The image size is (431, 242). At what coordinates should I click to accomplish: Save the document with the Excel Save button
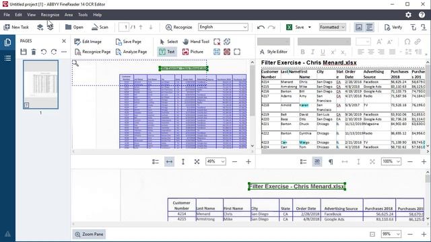pos(295,27)
